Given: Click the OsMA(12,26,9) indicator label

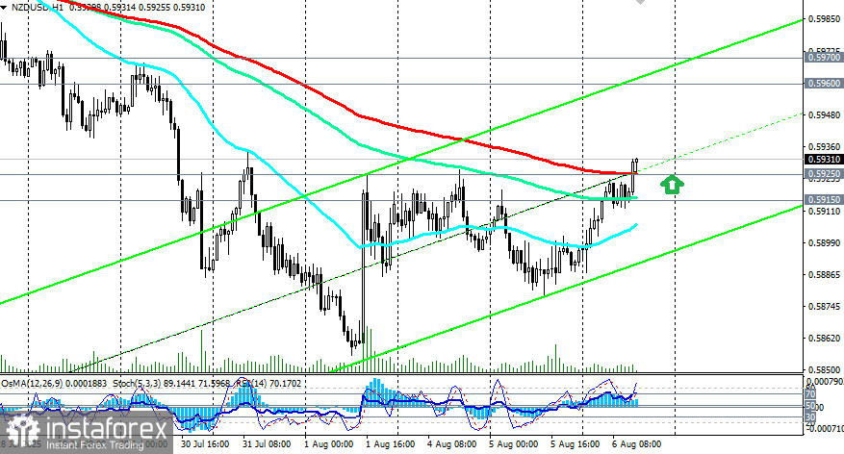Looking at the screenshot, I should (x=33, y=384).
